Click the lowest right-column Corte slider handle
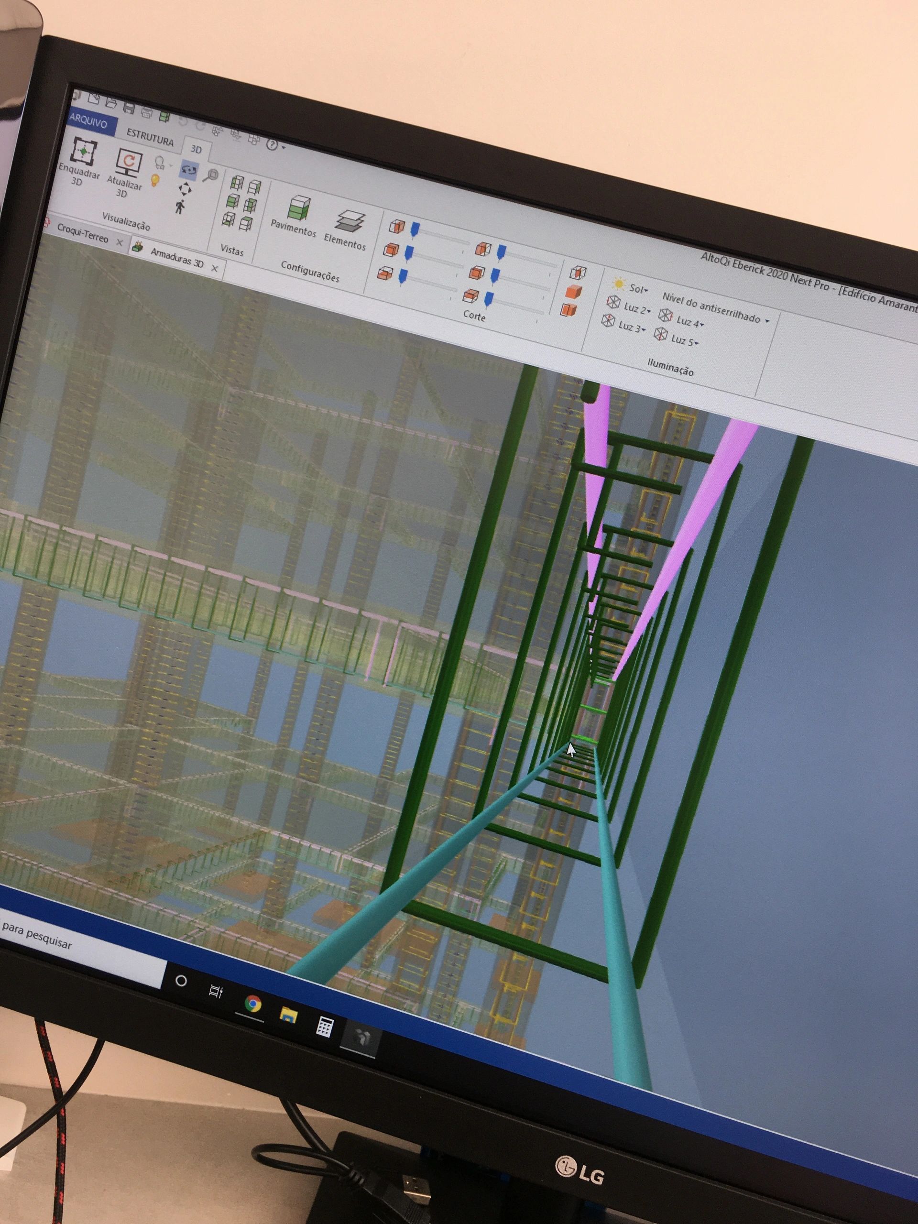The width and height of the screenshot is (918, 1224). pos(489,300)
